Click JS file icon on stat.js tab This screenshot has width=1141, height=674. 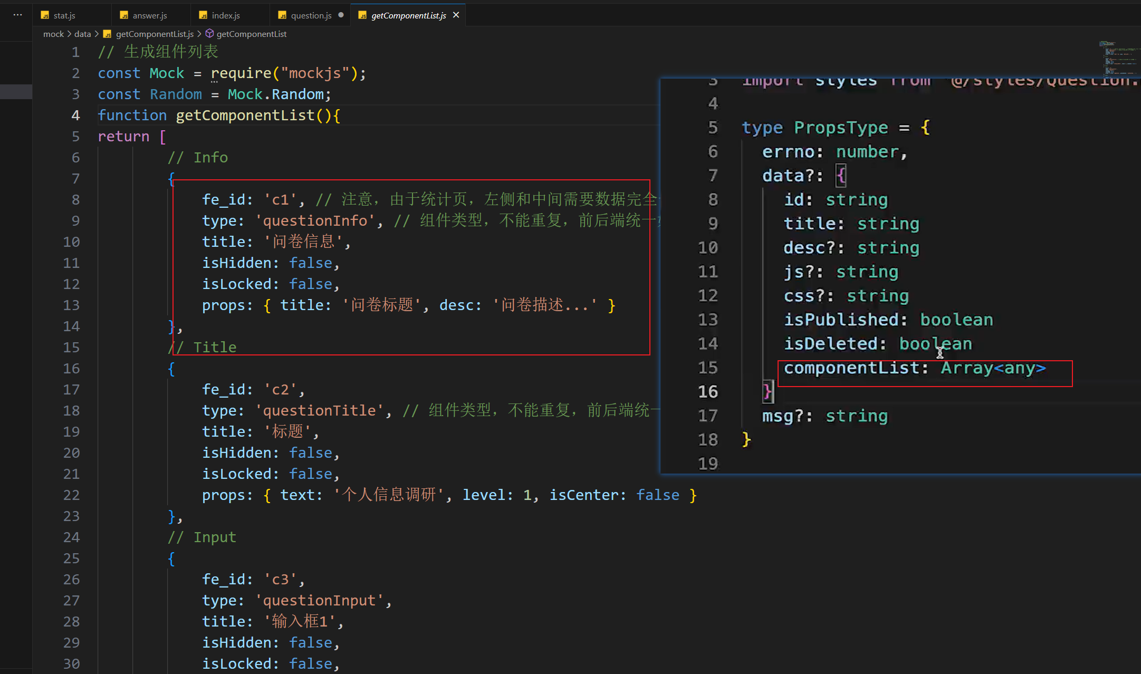(45, 15)
